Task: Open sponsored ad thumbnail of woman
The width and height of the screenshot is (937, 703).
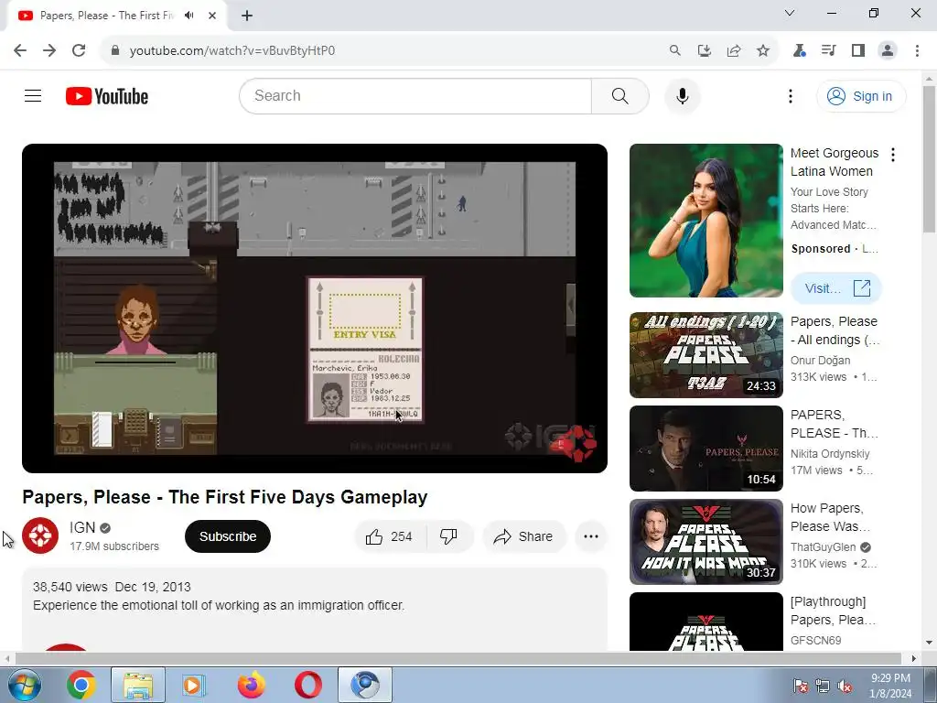Action: pyautogui.click(x=705, y=221)
